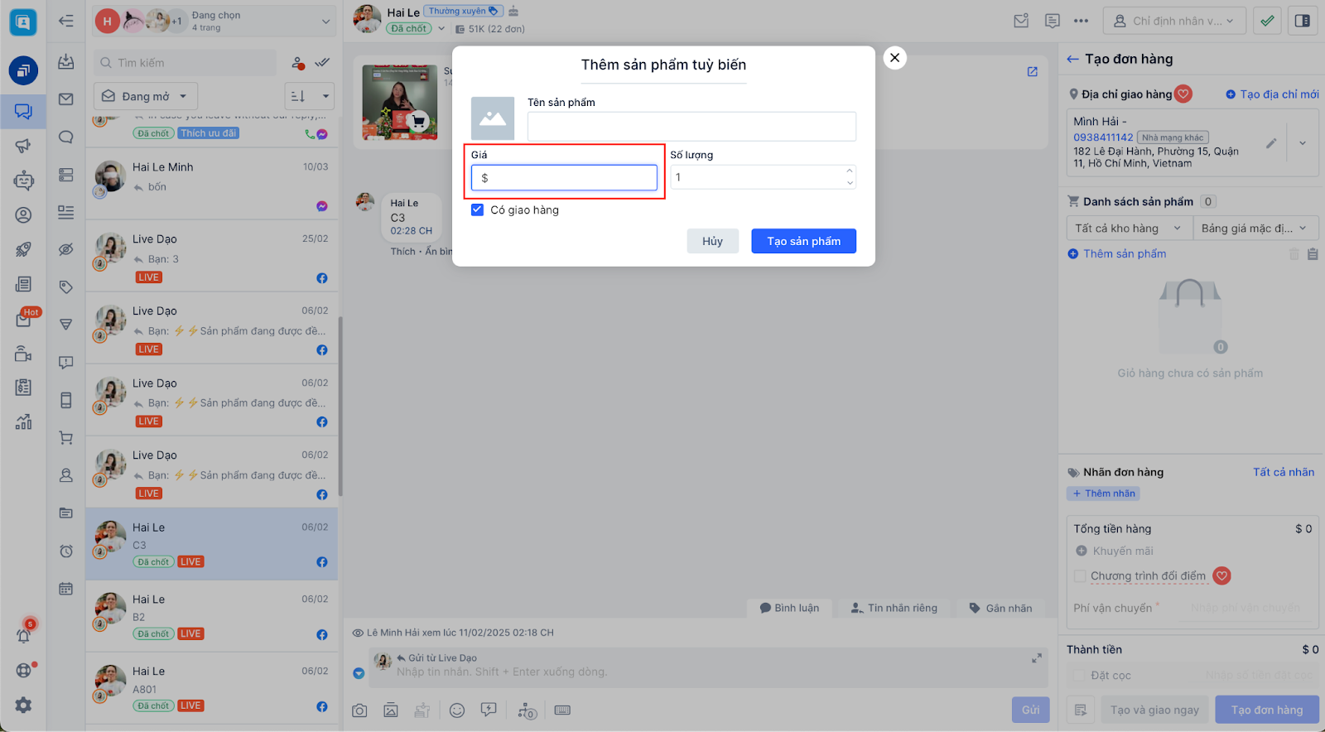Open the livestream post thumbnail
The image size is (1325, 732).
[x=399, y=102]
